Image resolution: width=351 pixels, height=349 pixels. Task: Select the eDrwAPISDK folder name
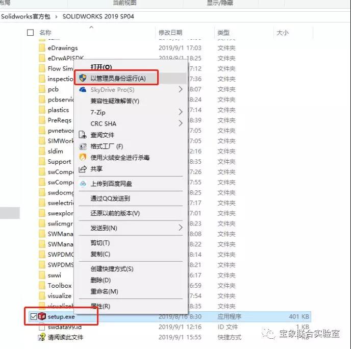click(x=66, y=58)
